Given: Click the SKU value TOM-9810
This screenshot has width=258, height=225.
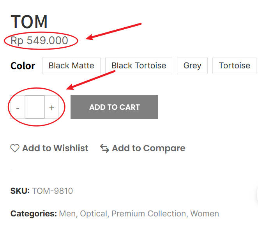Looking at the screenshot, I should tap(52, 191).
